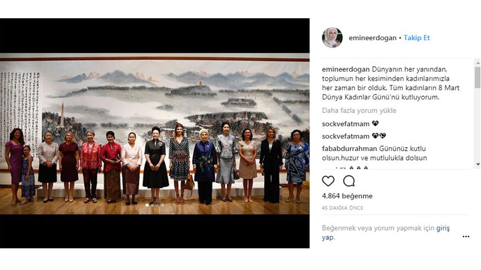Image resolution: width=481 pixels, height=270 pixels.
Task: Click the comments scrollbar up arrow
Action: click(x=478, y=63)
